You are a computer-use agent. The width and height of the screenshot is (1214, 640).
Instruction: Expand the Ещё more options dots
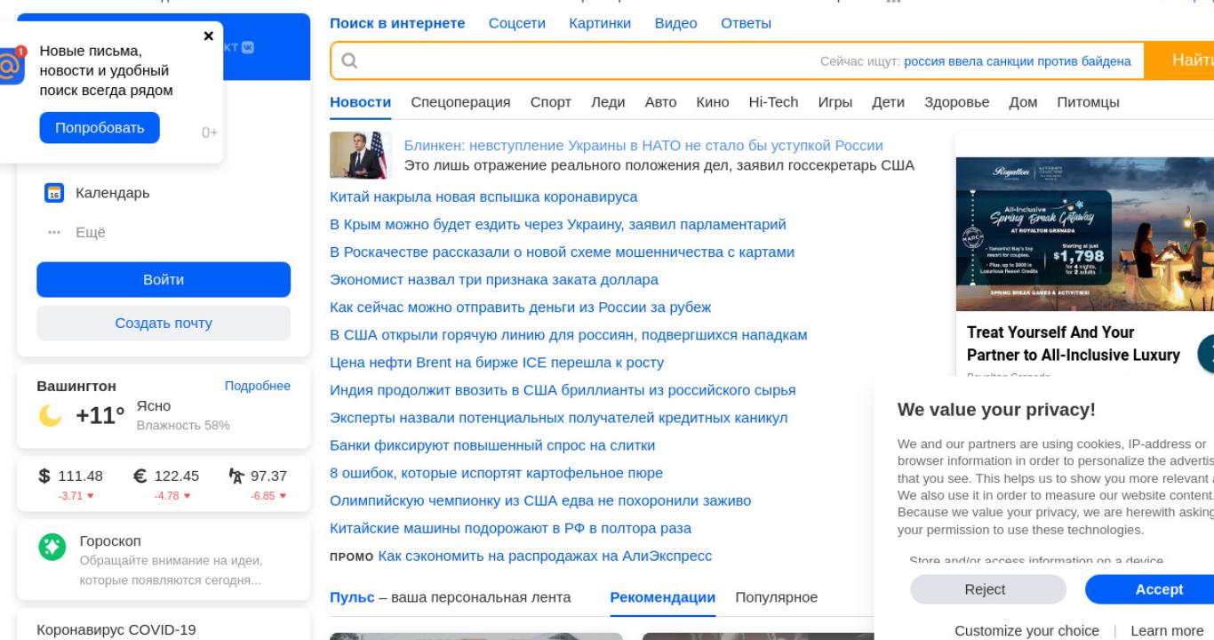pos(53,233)
